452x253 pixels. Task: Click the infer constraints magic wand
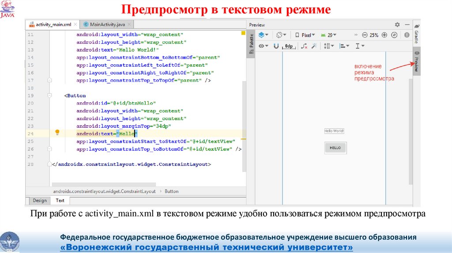(x=314, y=46)
